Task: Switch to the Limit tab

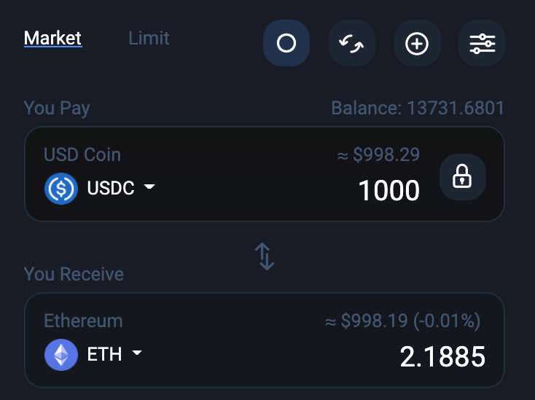Action: (149, 38)
